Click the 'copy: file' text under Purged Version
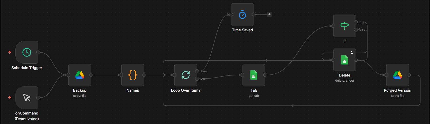Screen dimensions: 430x124 pyautogui.click(x=398, y=96)
